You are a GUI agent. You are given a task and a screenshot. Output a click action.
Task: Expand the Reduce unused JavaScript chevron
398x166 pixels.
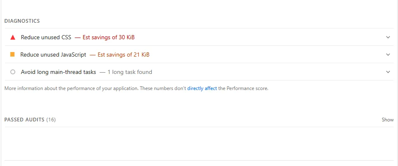click(x=388, y=55)
